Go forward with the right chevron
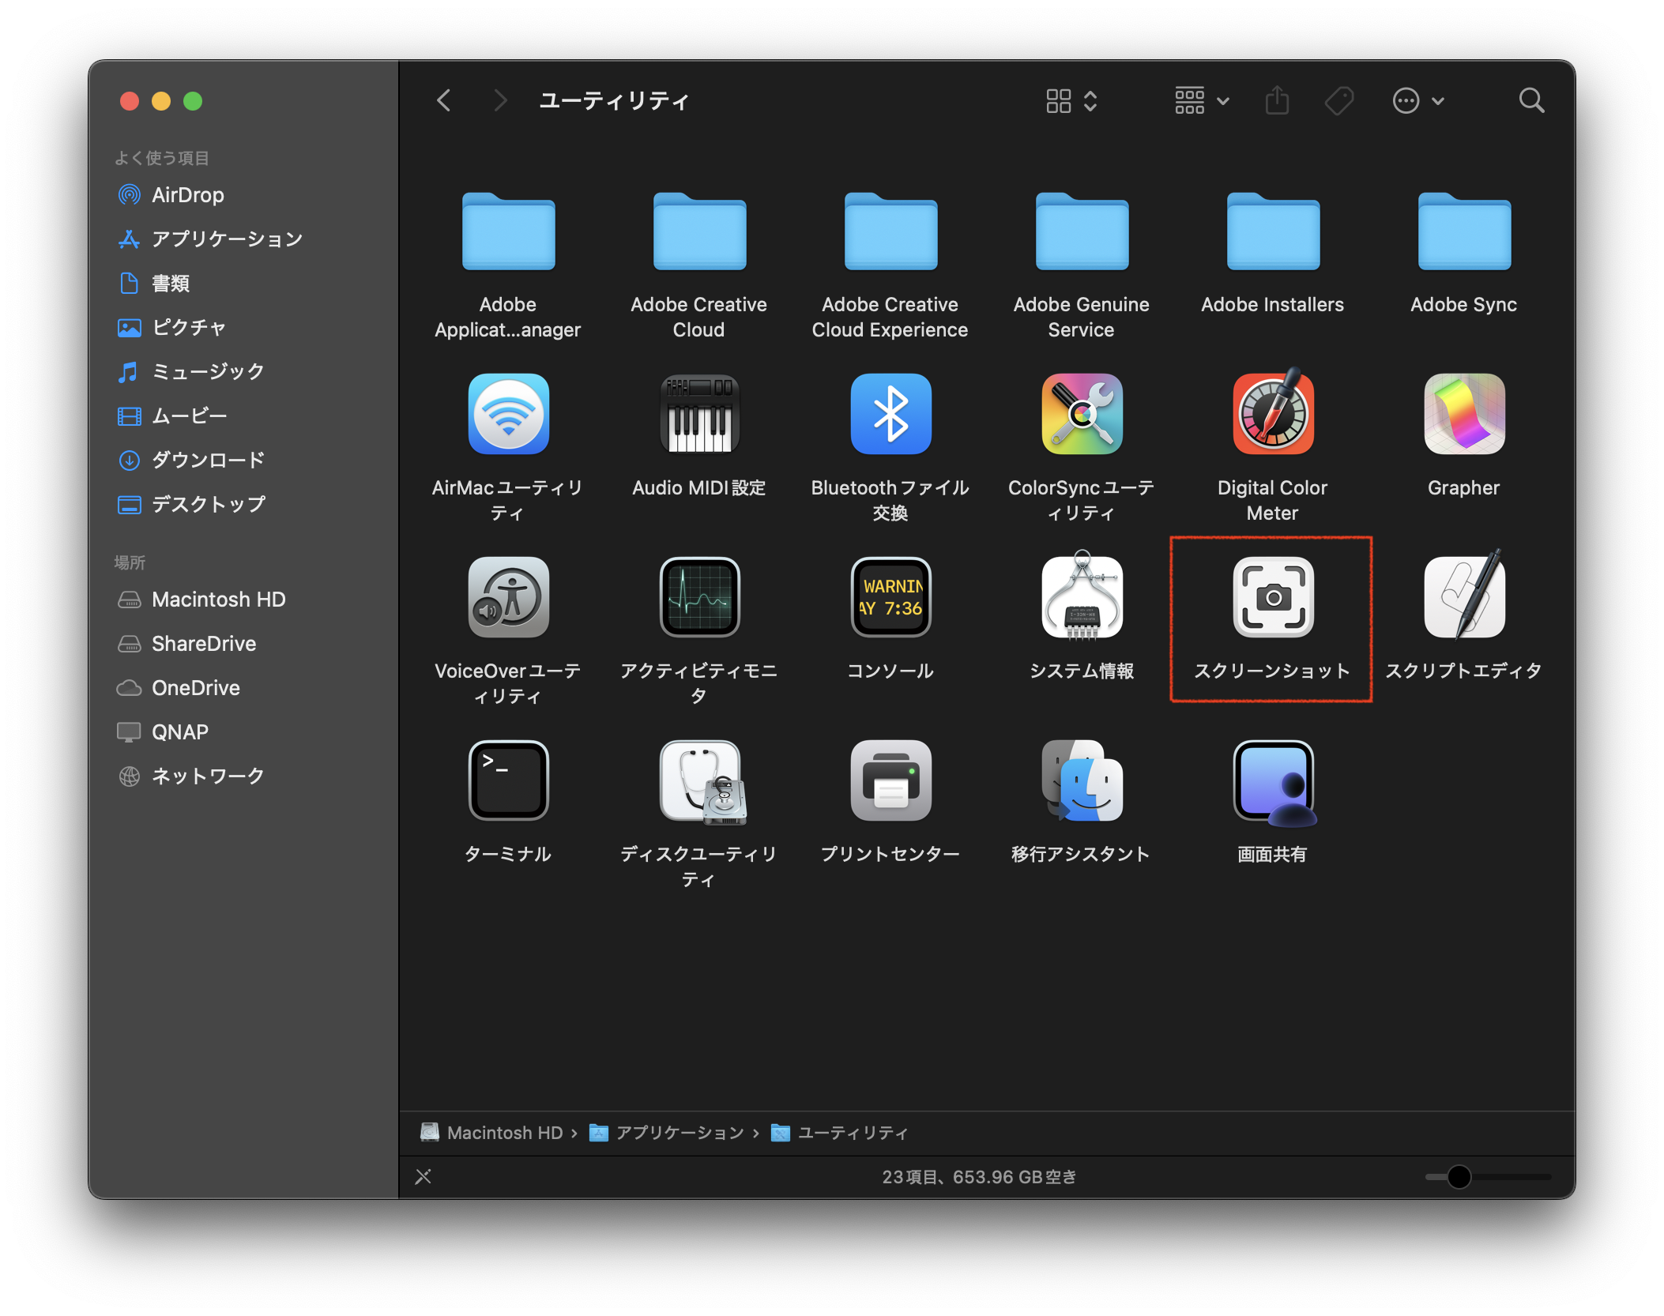1664x1316 pixels. 500,100
